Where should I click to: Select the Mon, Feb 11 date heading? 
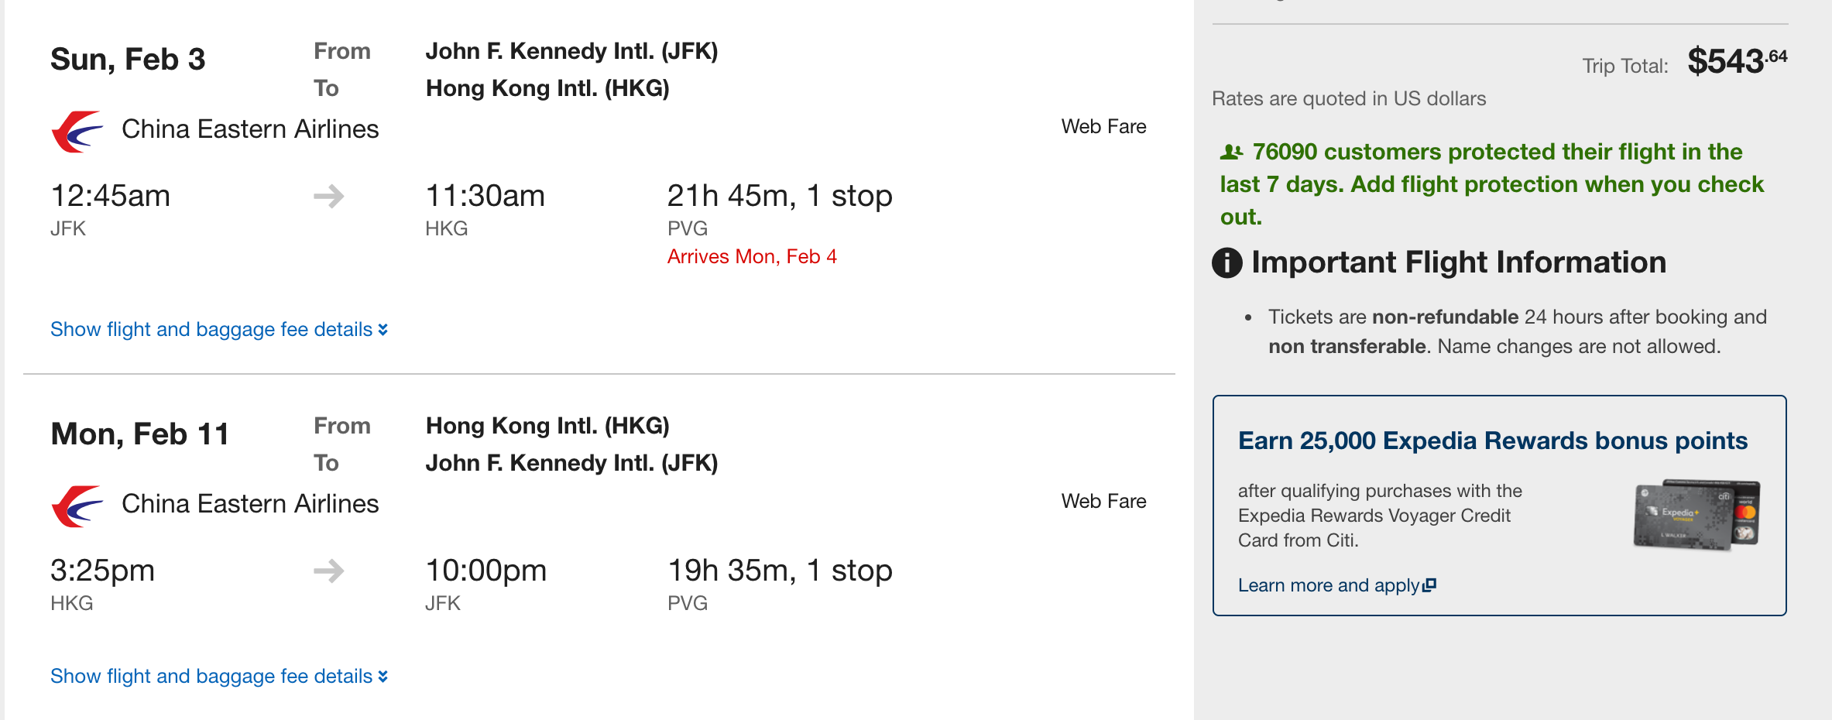coord(140,434)
